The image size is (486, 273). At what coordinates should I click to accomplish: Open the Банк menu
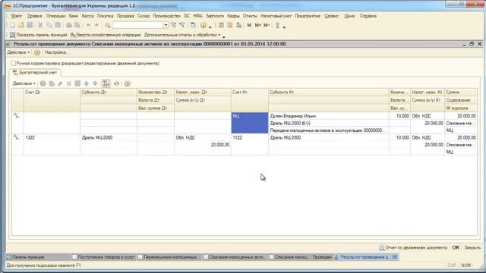pos(74,16)
